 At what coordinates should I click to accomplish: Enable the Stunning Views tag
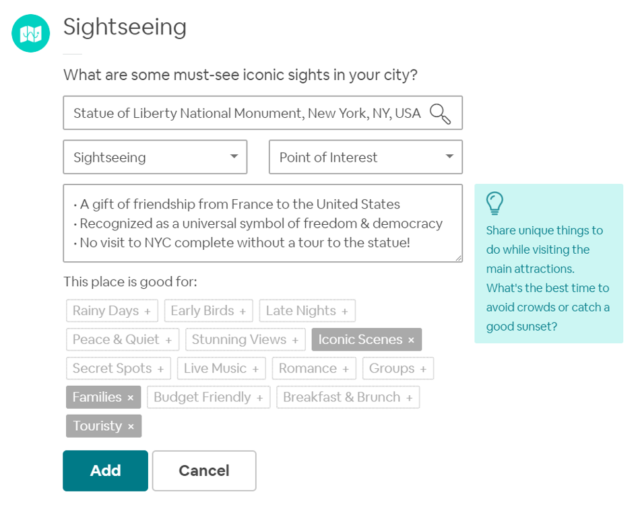coord(245,339)
